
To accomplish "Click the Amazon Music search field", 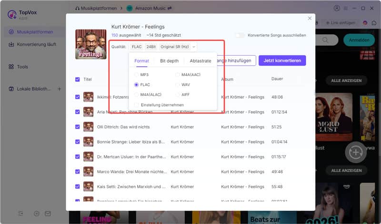I will coord(327,40).
